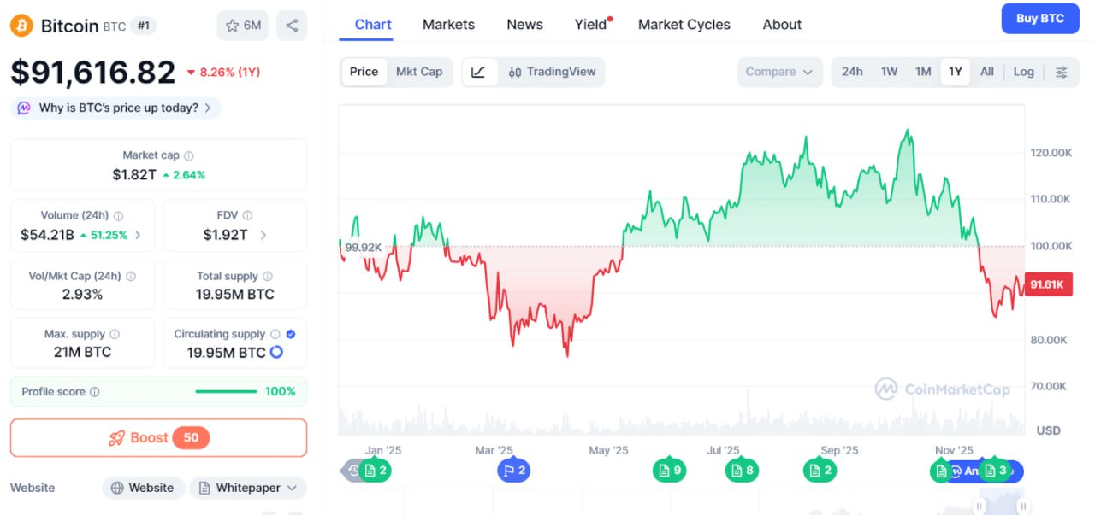This screenshot has height=515, width=1095.
Task: Click the share icon beside Bitcoin title
Action: coord(292,26)
